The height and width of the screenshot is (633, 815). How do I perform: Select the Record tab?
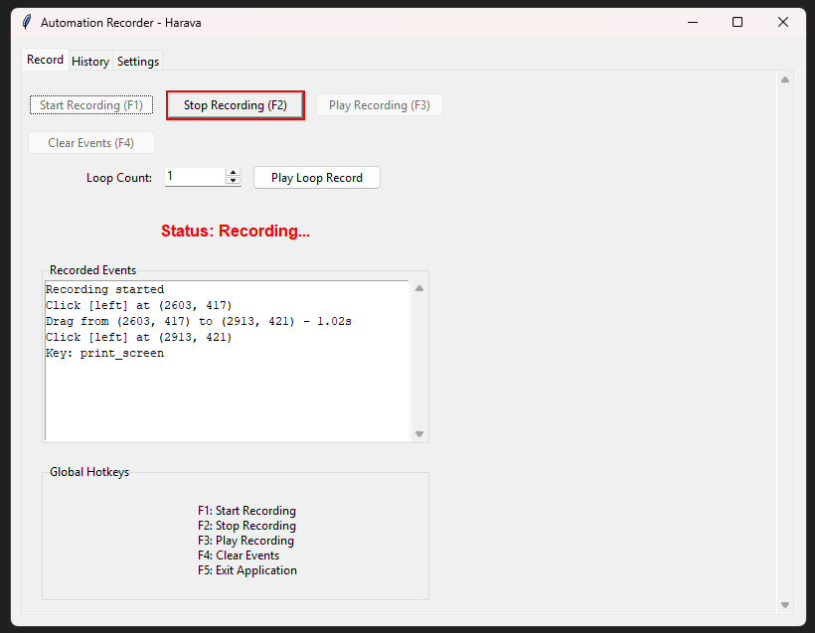coord(45,60)
